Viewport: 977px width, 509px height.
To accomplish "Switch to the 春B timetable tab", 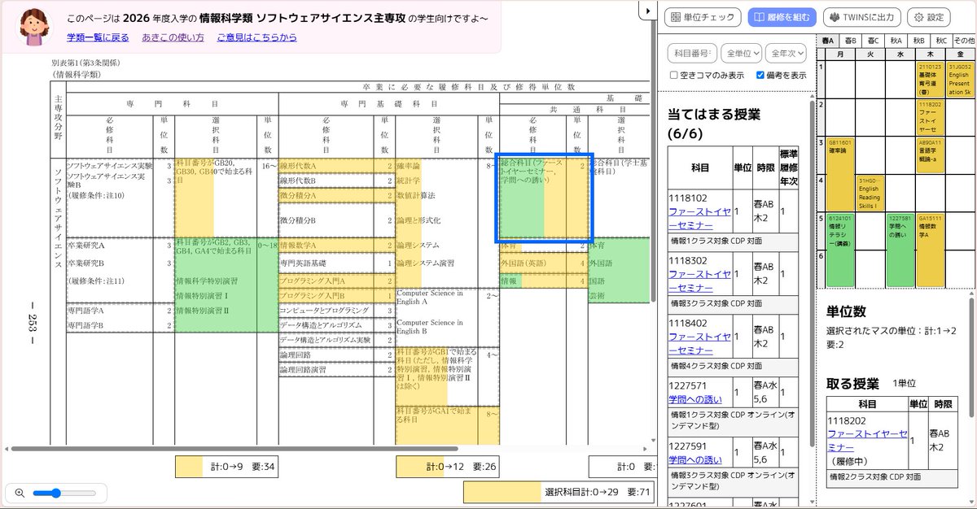I will (x=852, y=40).
